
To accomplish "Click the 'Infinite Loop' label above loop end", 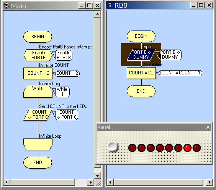I will tap(50, 136).
